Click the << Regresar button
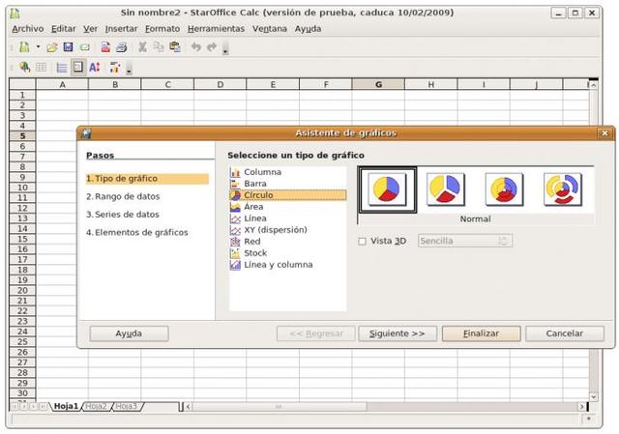This screenshot has width=619, height=434. click(316, 333)
